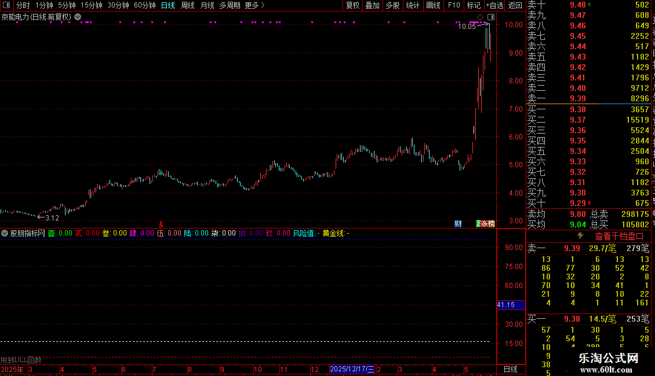655x376 pixels.
Task: Switch to 30分钟 period
Action: tap(118, 5)
